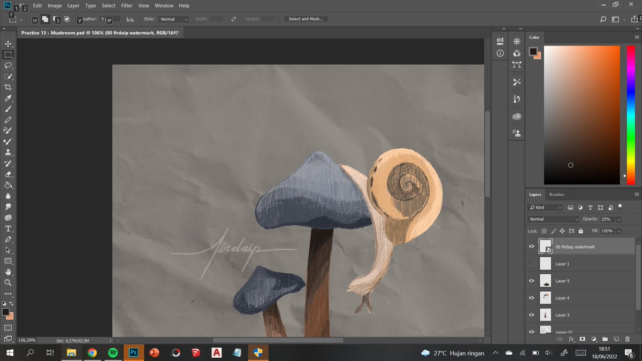Open the Style dropdown in options bar
This screenshot has width=642, height=361.
click(x=174, y=19)
